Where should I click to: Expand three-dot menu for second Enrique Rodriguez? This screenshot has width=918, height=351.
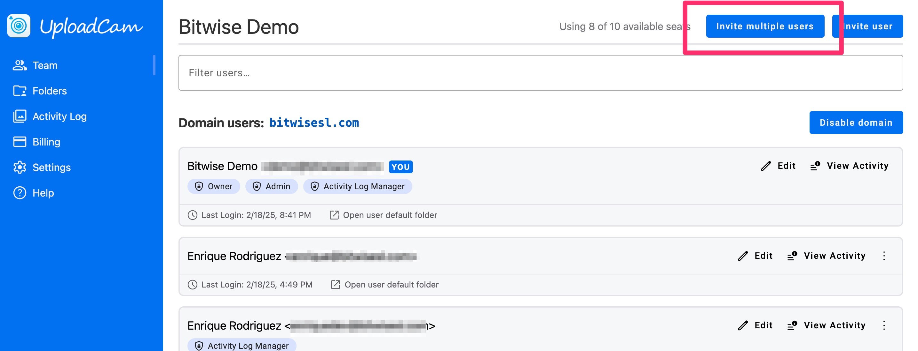pos(884,325)
